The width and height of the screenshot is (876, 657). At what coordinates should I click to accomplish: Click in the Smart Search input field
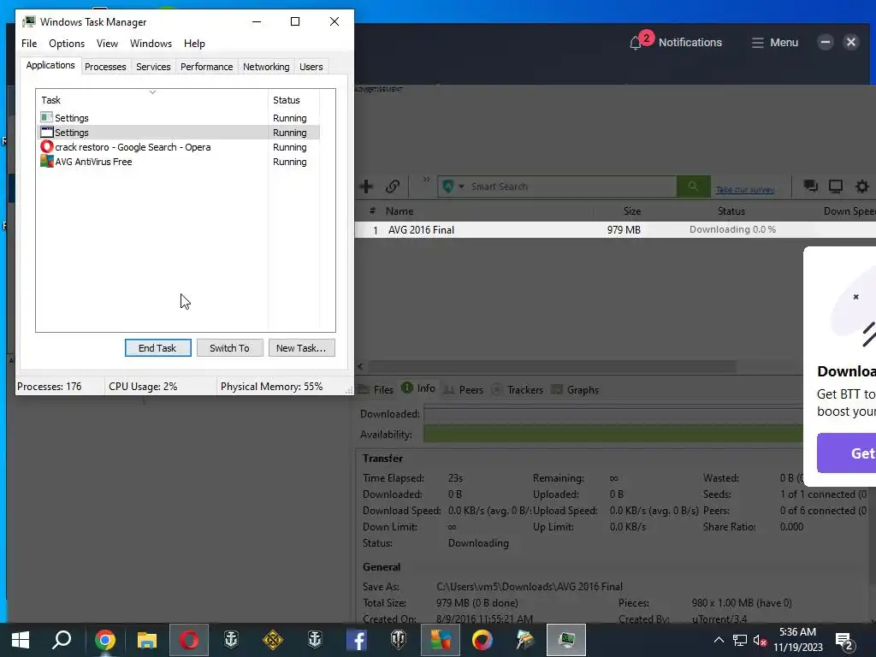point(571,186)
